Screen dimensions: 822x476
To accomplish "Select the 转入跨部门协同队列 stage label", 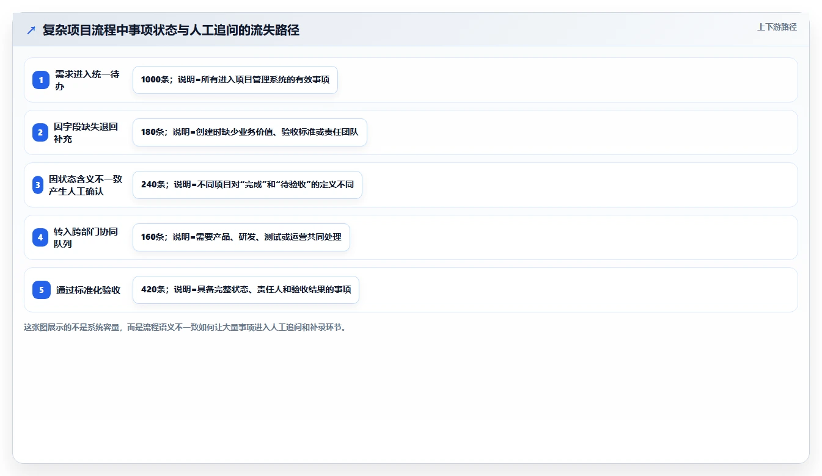I will pos(86,237).
